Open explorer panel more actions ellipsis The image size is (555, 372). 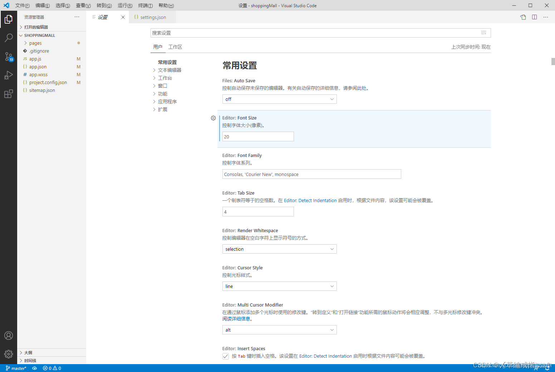pos(77,17)
